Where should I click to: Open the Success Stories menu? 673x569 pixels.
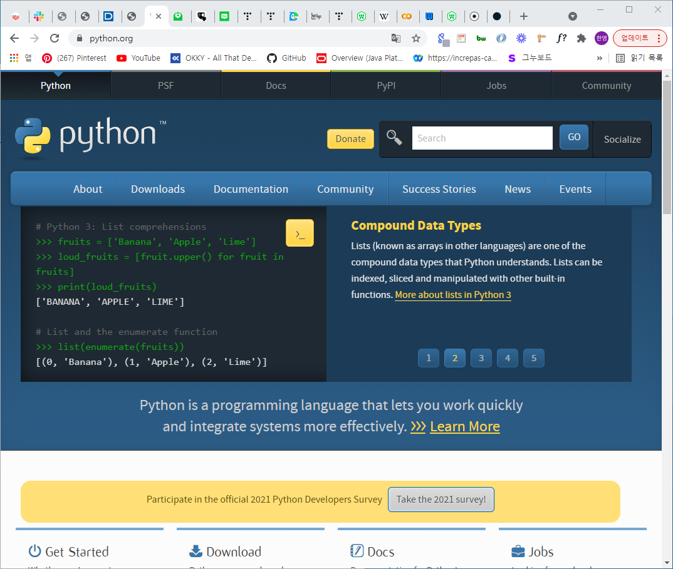click(x=439, y=189)
